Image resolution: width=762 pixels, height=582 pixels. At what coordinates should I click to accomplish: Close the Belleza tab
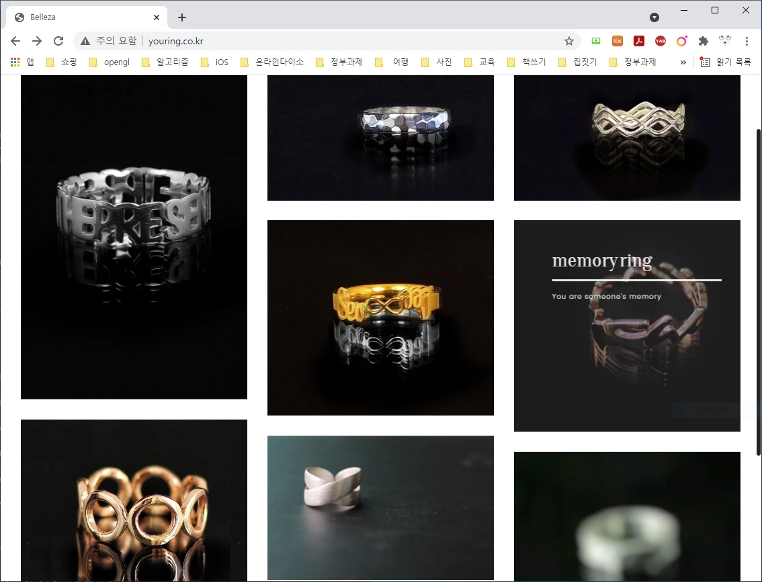(x=157, y=17)
